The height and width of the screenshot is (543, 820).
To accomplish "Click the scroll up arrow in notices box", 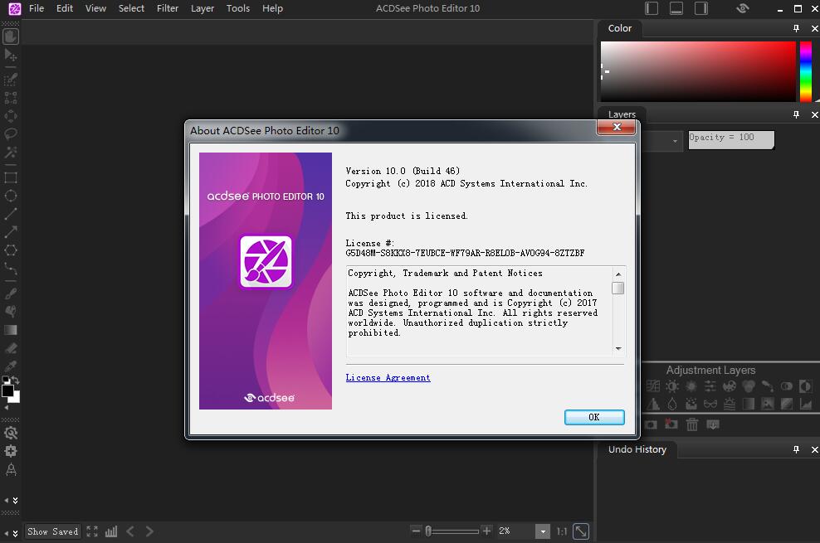I will (x=618, y=274).
